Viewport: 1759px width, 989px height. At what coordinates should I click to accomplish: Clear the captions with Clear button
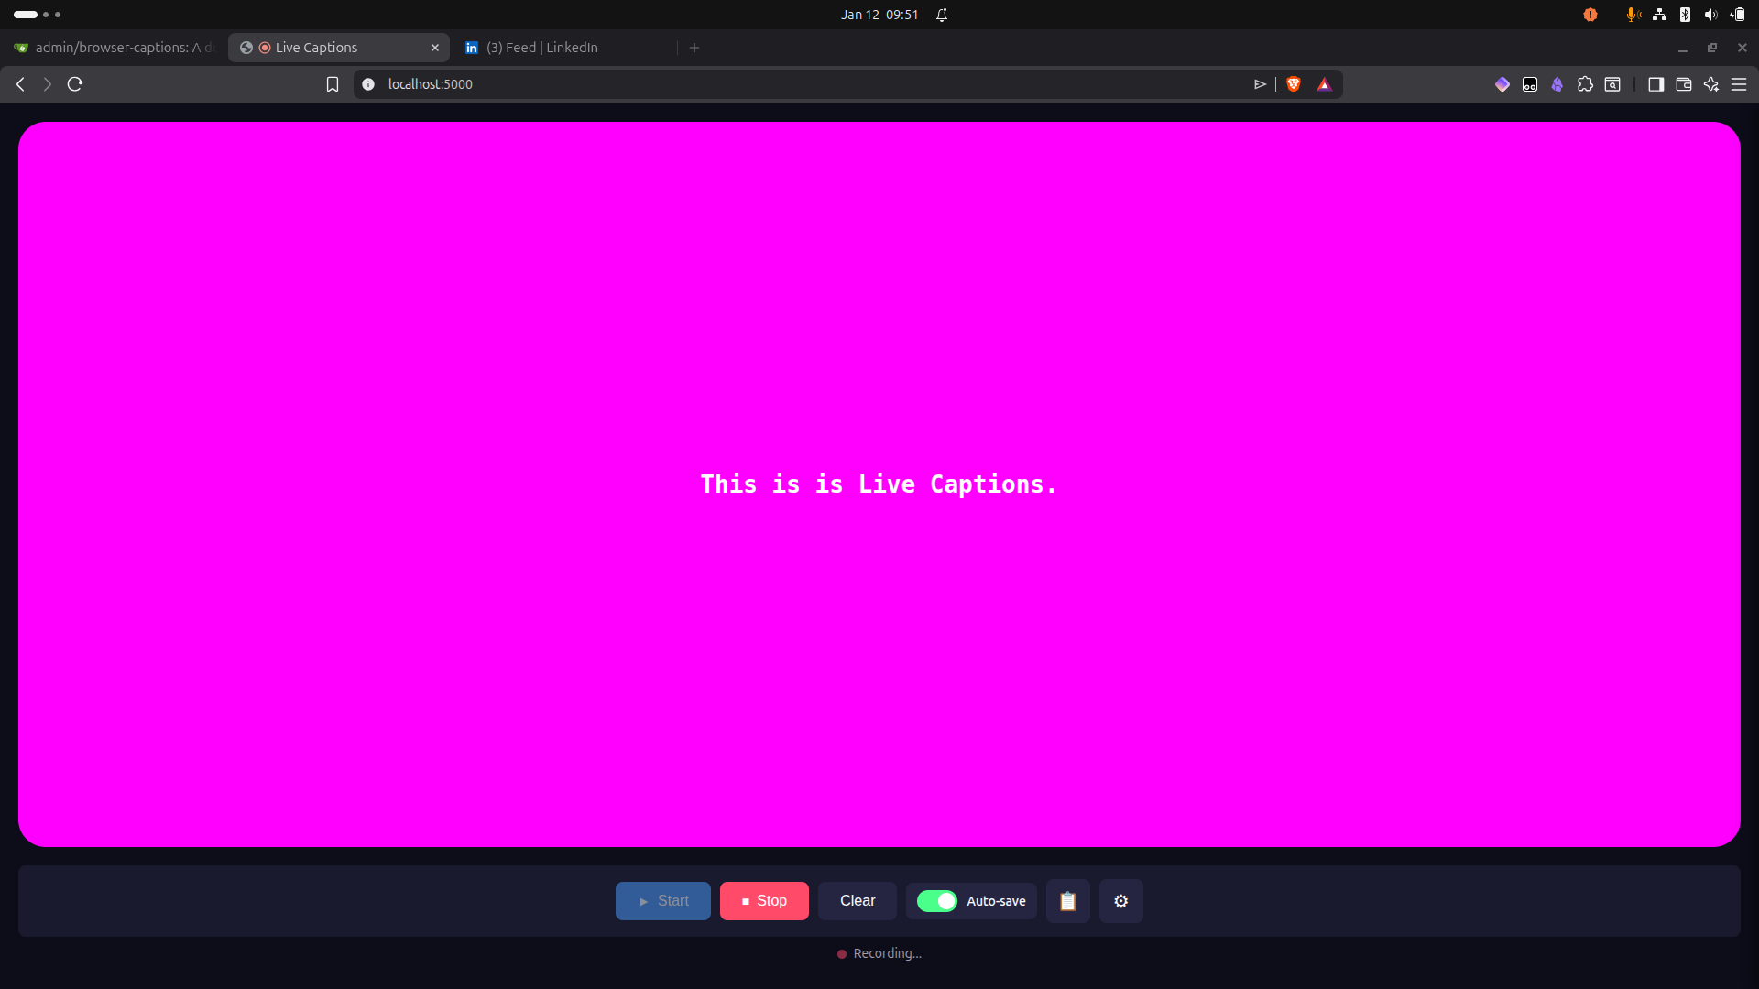[857, 901]
